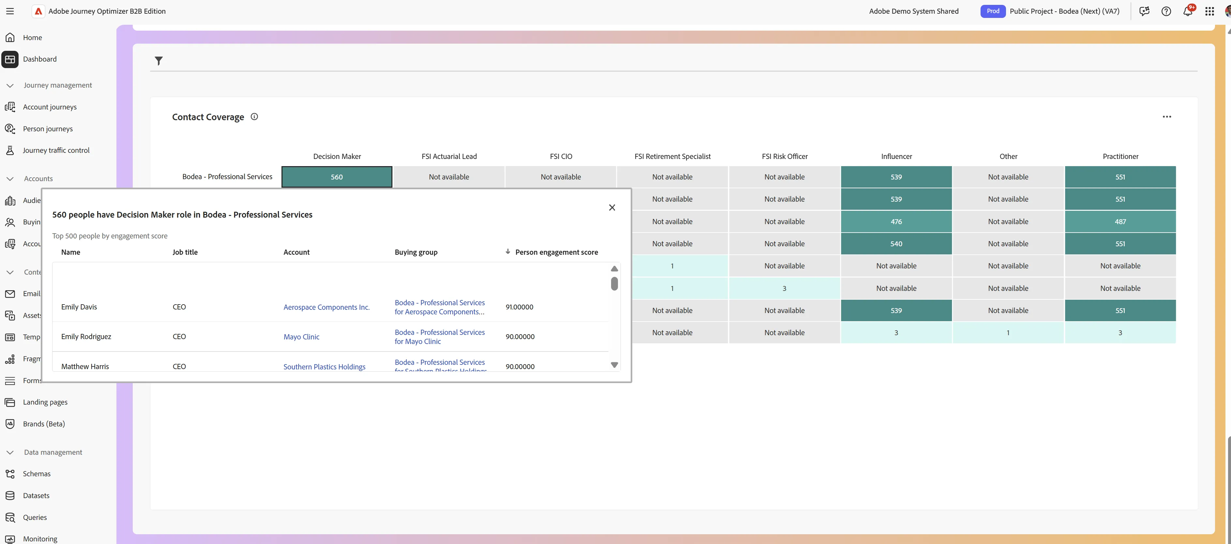Open the hamburger navigation menu

tap(10, 11)
